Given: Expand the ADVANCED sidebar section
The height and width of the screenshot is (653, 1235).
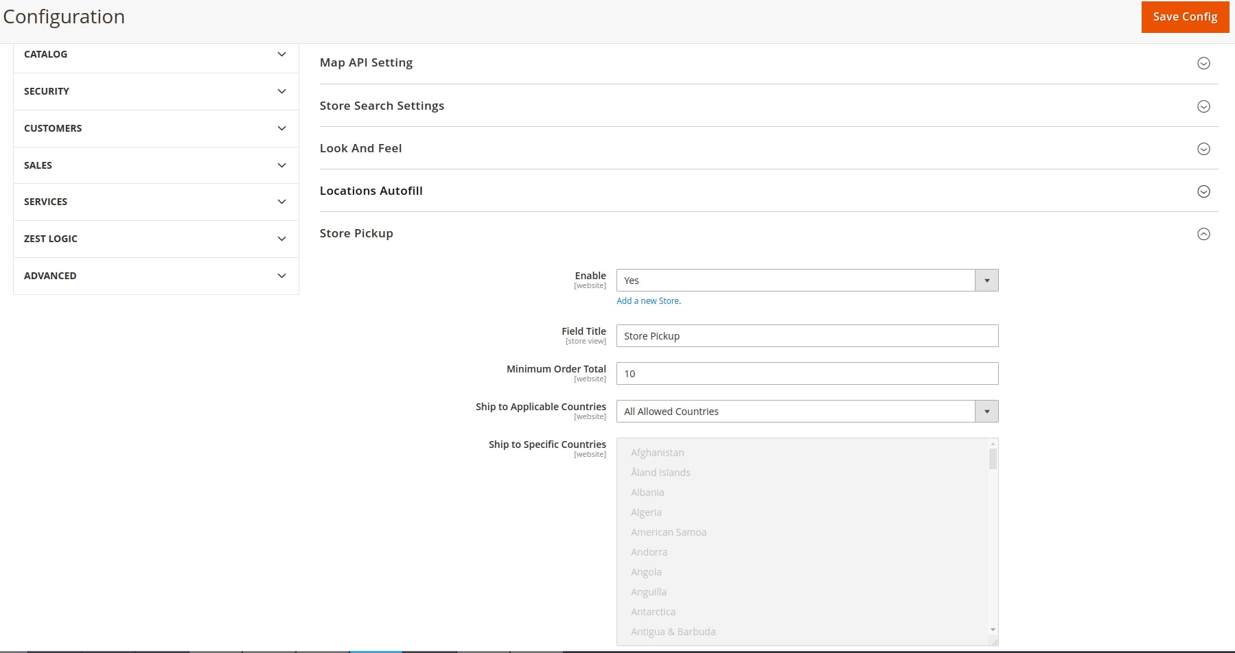Looking at the screenshot, I should point(156,276).
